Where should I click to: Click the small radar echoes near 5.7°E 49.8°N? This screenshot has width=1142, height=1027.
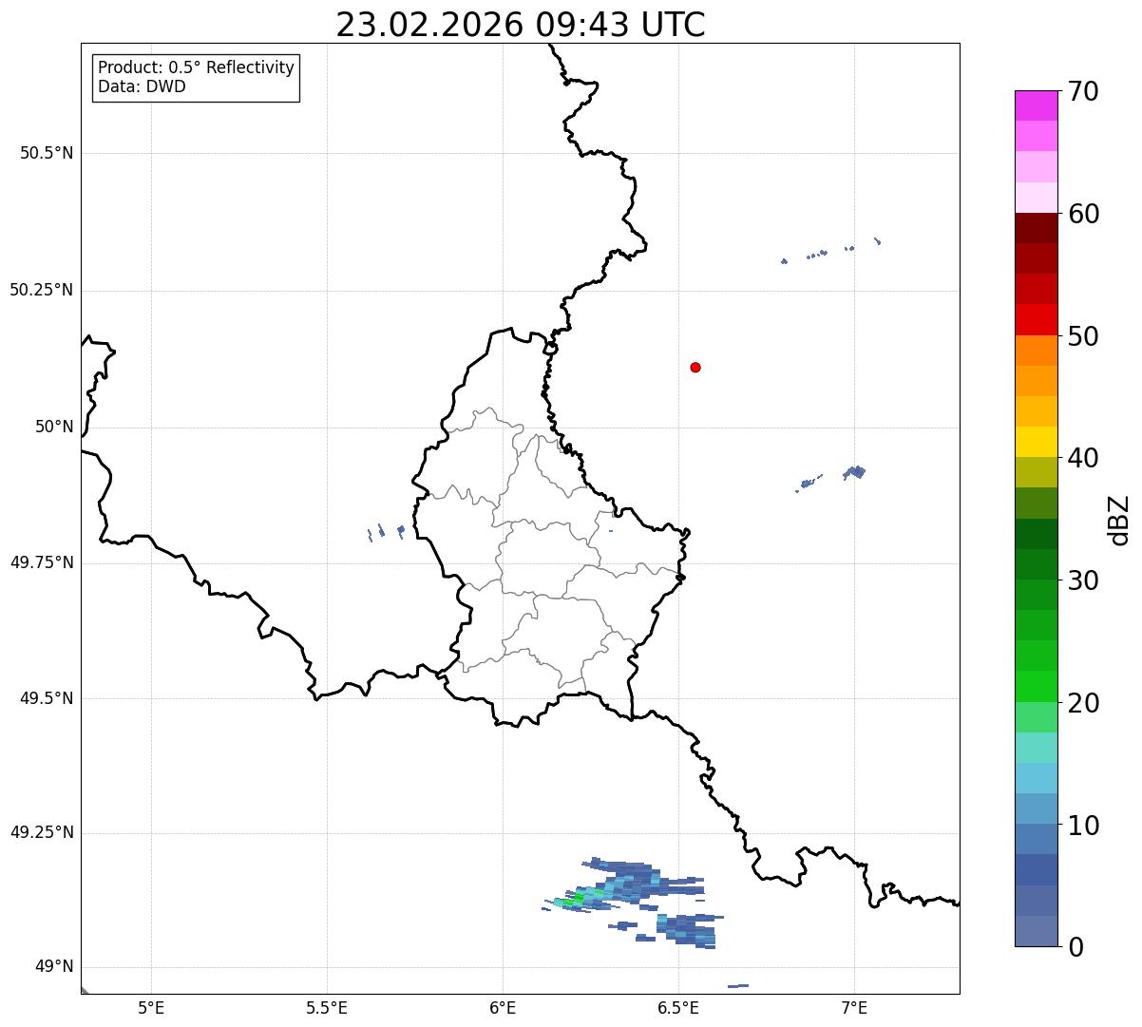386,532
